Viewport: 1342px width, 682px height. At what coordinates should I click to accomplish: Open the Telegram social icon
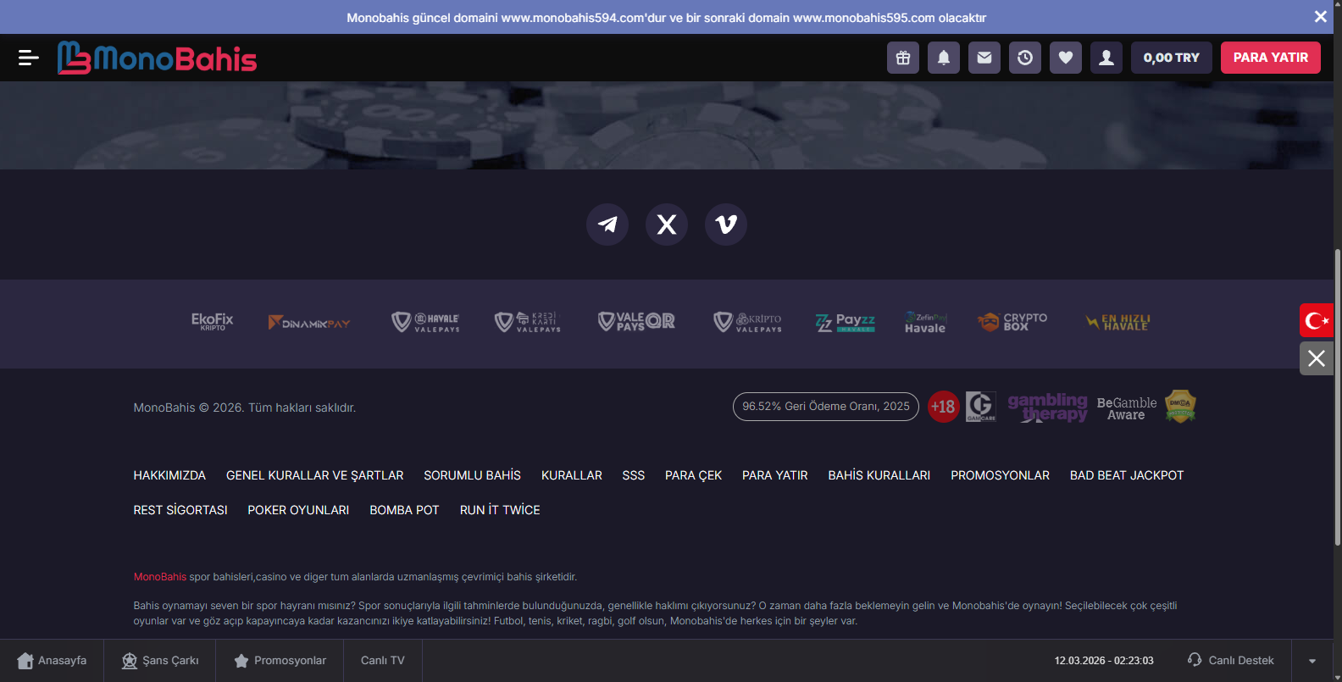pyautogui.click(x=607, y=225)
